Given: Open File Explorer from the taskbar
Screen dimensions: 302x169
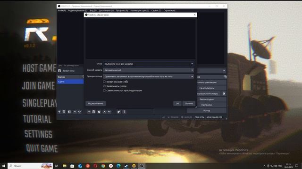Looking at the screenshot, I should (x=65, y=166).
